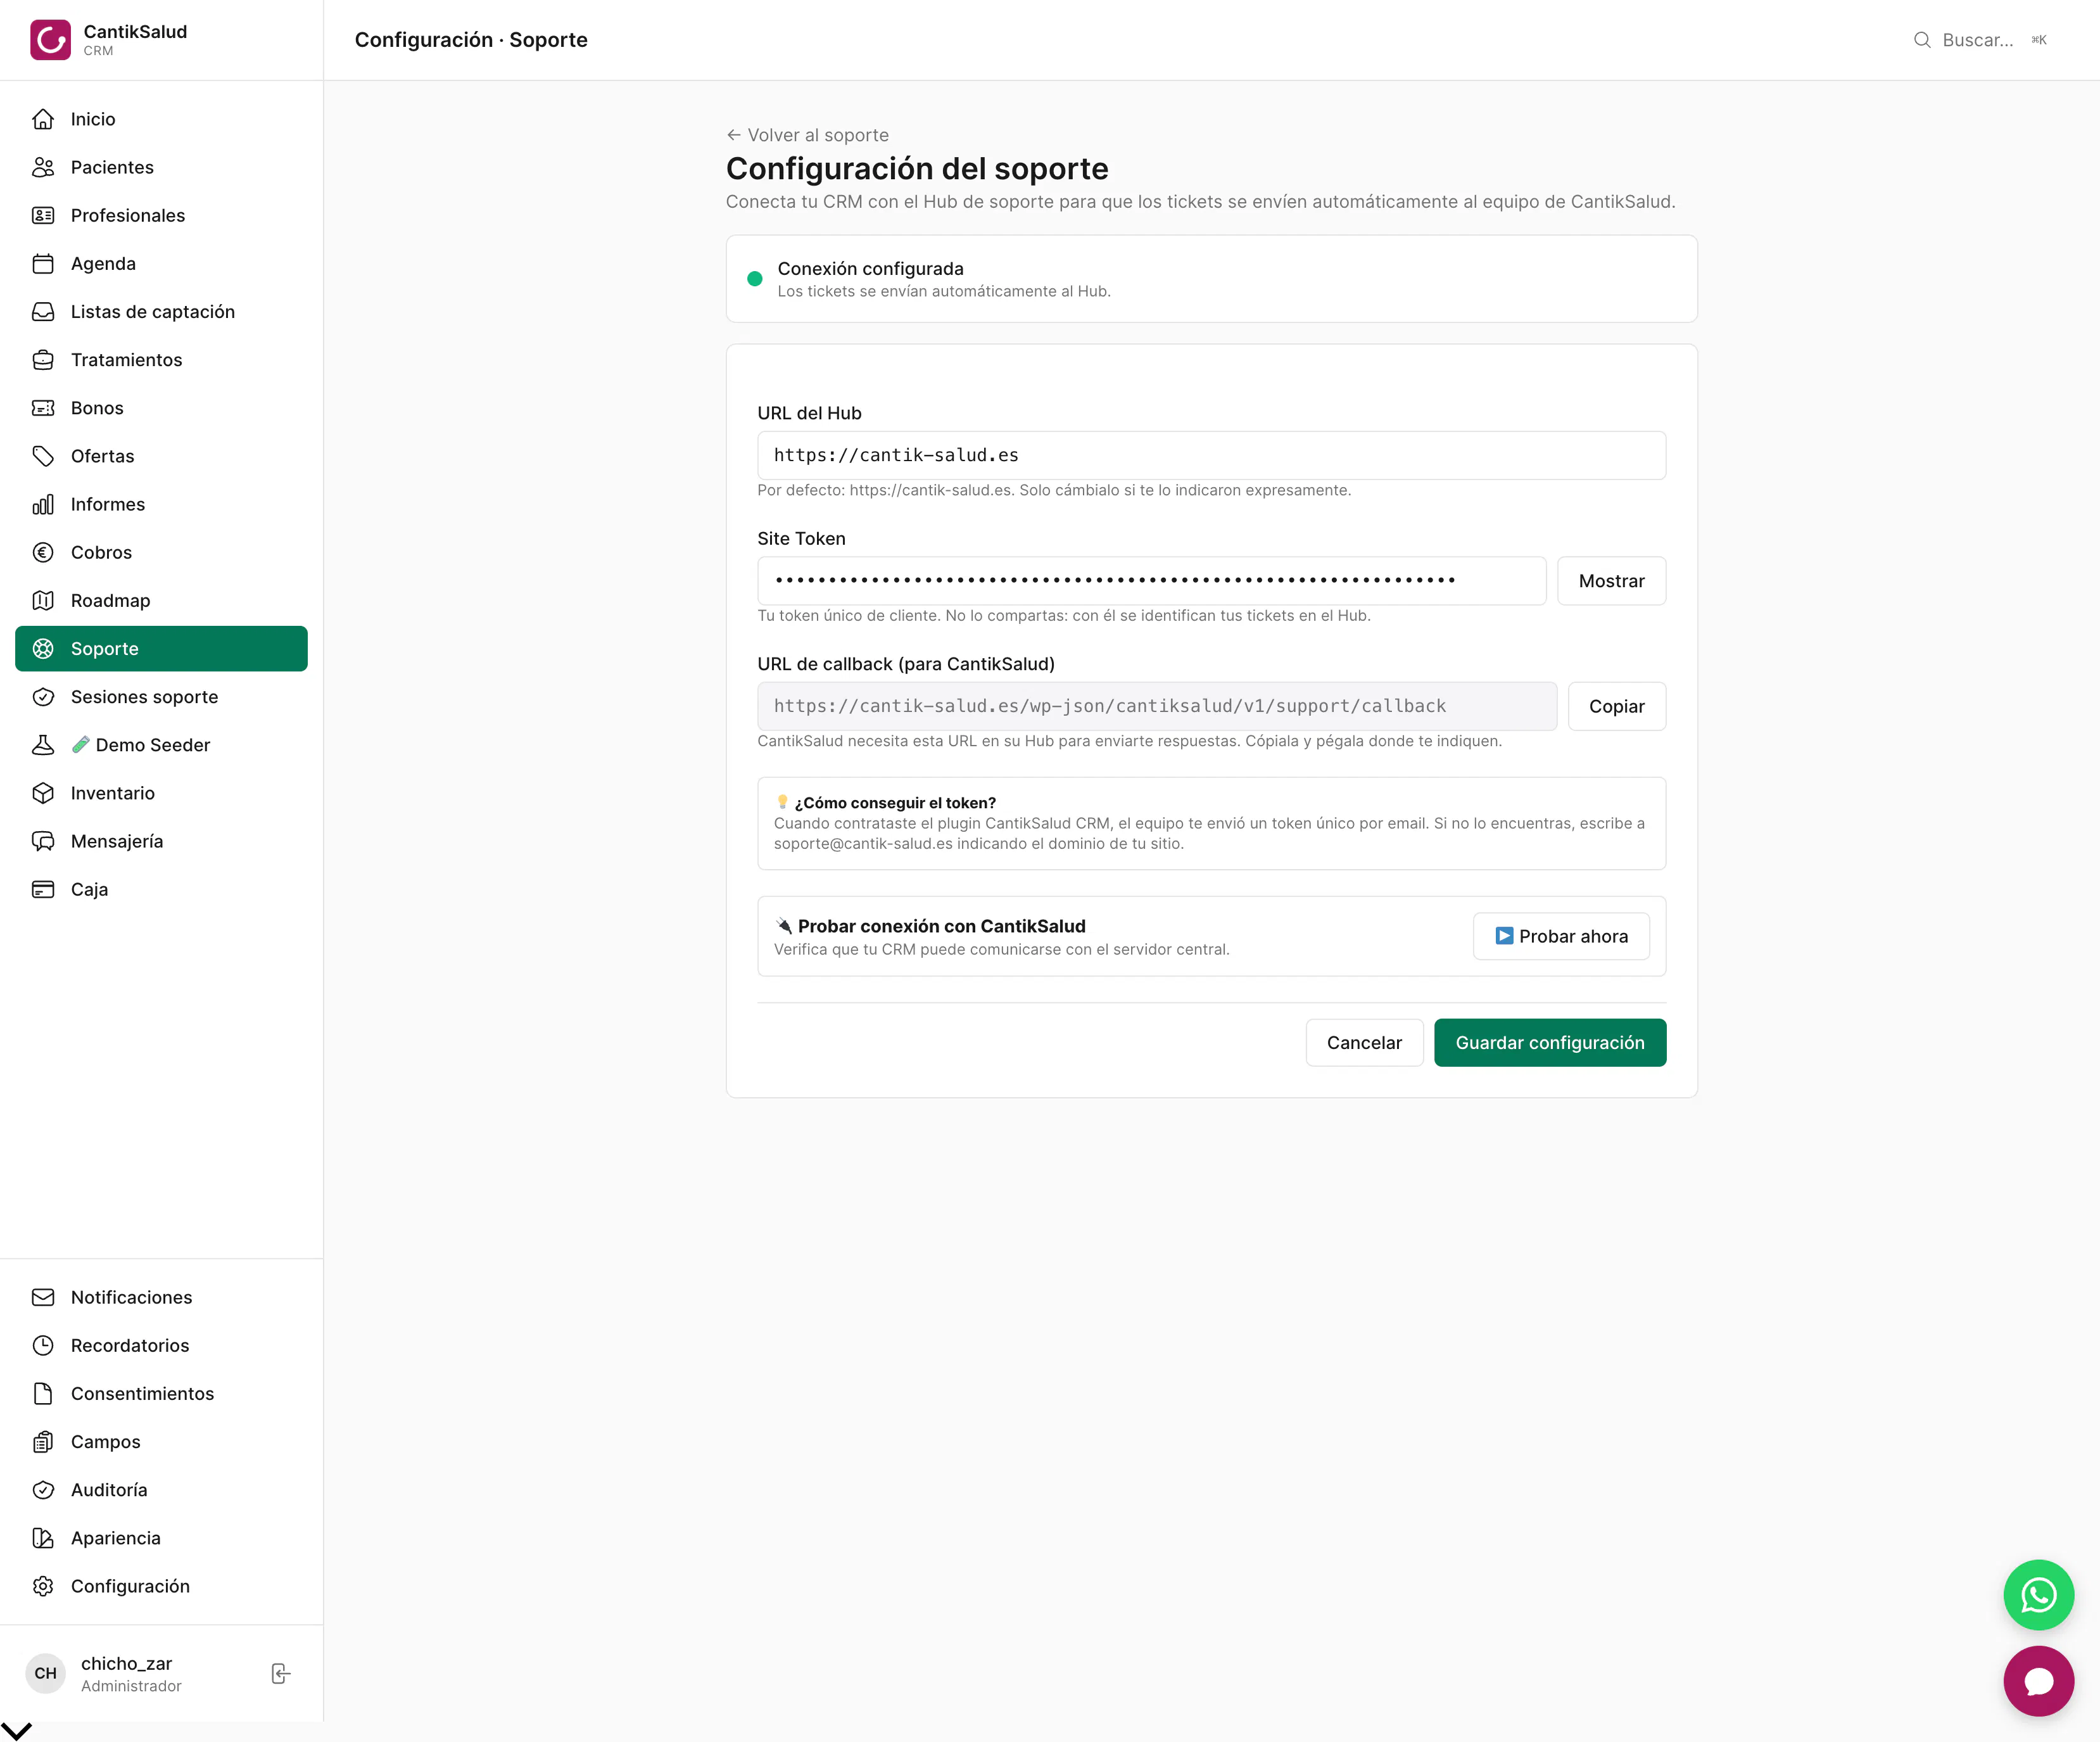The height and width of the screenshot is (1742, 2100).
Task: Click Cancelar button
Action: click(x=1364, y=1043)
